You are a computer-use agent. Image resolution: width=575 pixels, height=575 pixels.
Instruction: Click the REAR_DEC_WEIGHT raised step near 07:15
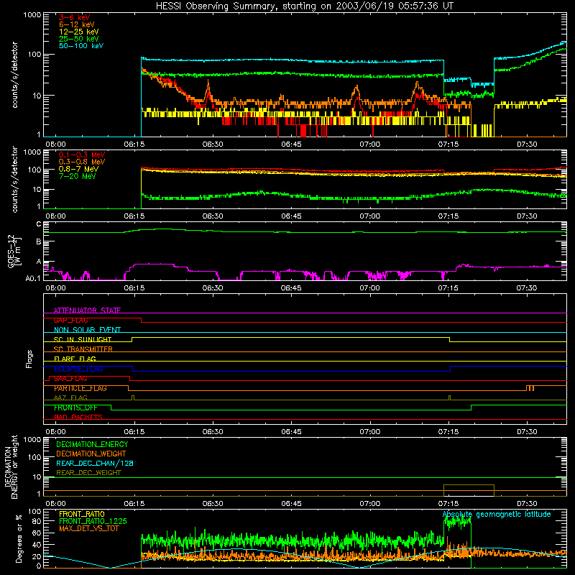[469, 490]
